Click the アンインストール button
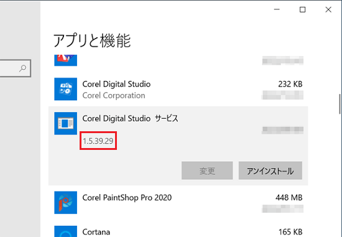 [x=270, y=170]
